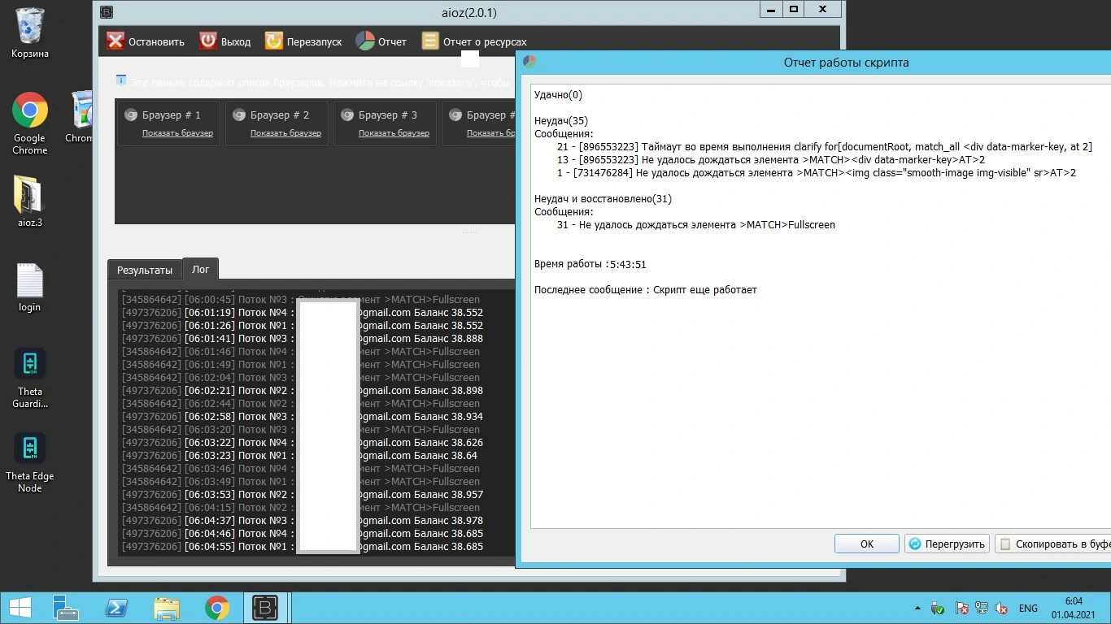Click the Отчет toolbar label

[x=392, y=42]
